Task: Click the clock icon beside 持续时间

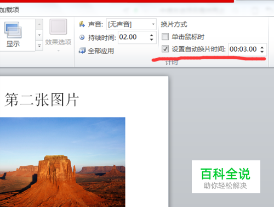Action: (x=82, y=37)
